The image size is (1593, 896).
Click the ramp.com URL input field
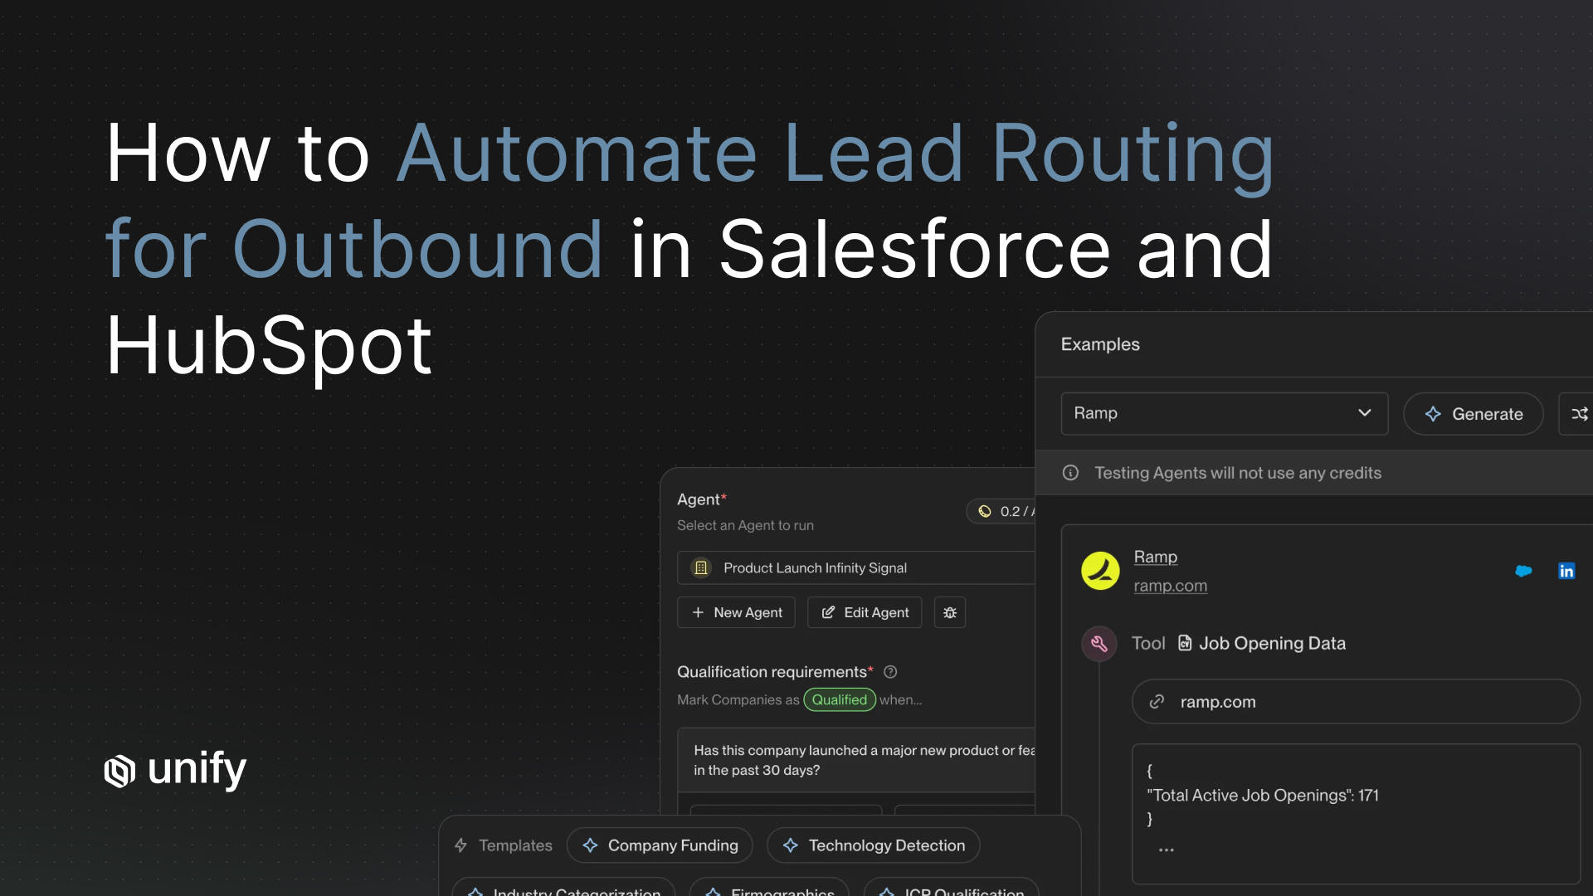pos(1356,702)
